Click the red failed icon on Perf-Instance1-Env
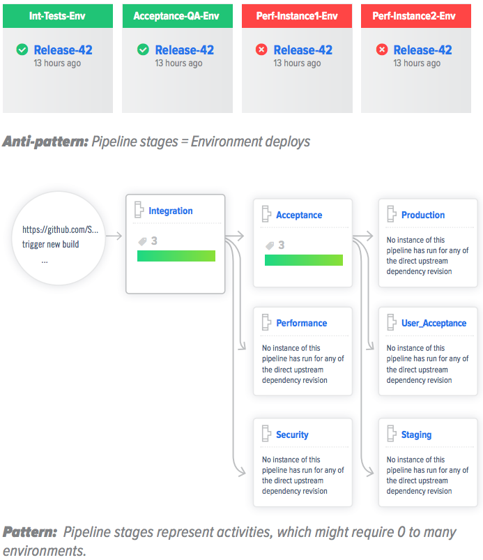 coord(261,50)
